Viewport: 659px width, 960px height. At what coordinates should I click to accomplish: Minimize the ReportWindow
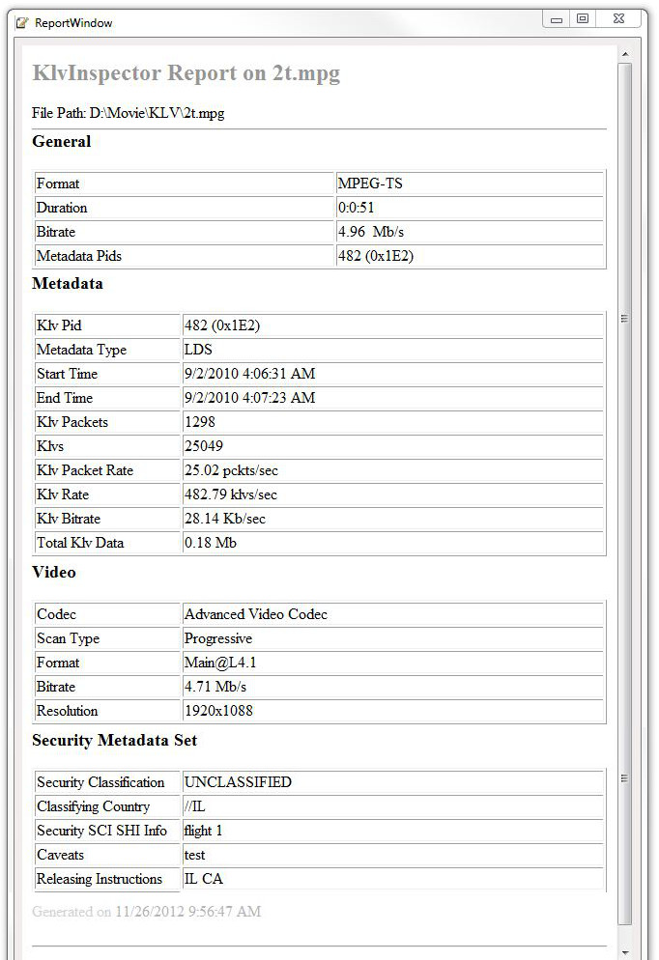tap(557, 19)
